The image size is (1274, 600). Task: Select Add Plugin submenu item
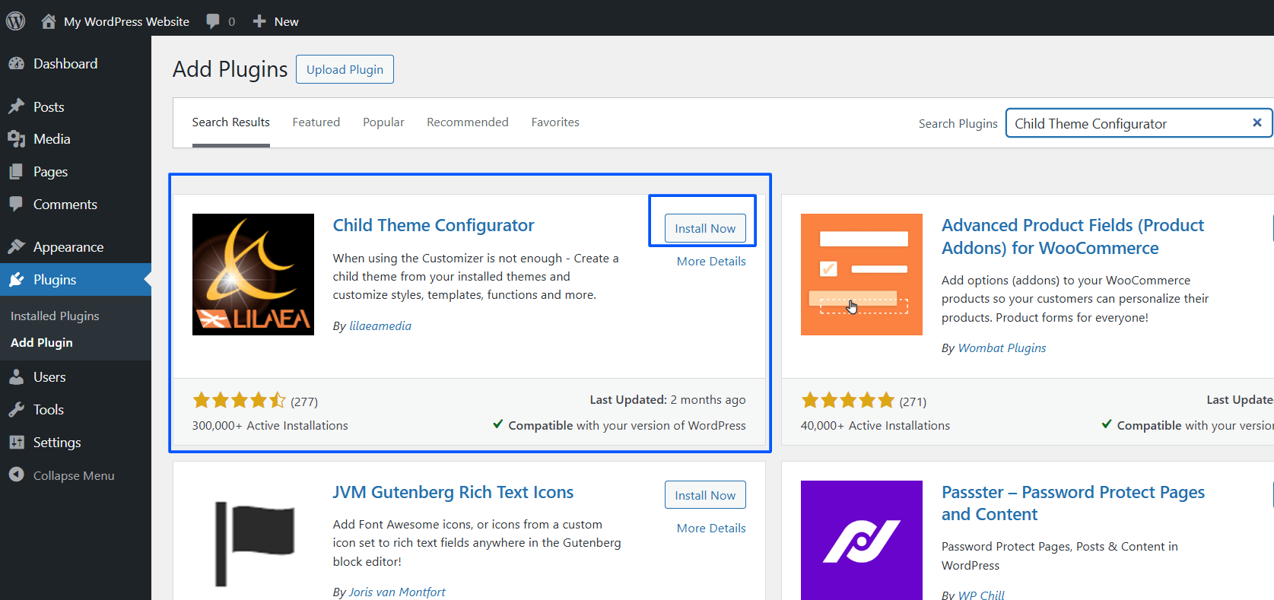coord(42,343)
